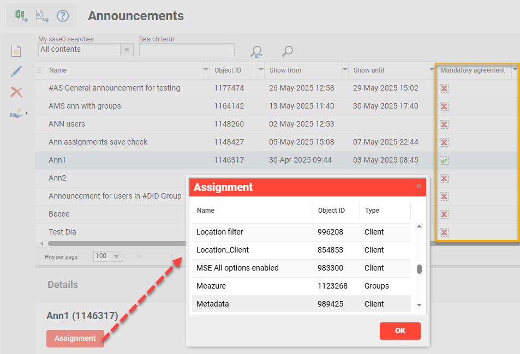Click the Assignment button under Ann1 details
Image resolution: width=520 pixels, height=354 pixels.
[x=75, y=338]
